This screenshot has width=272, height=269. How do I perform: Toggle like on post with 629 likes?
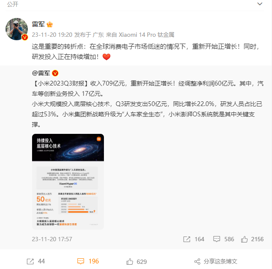(x=130, y=261)
